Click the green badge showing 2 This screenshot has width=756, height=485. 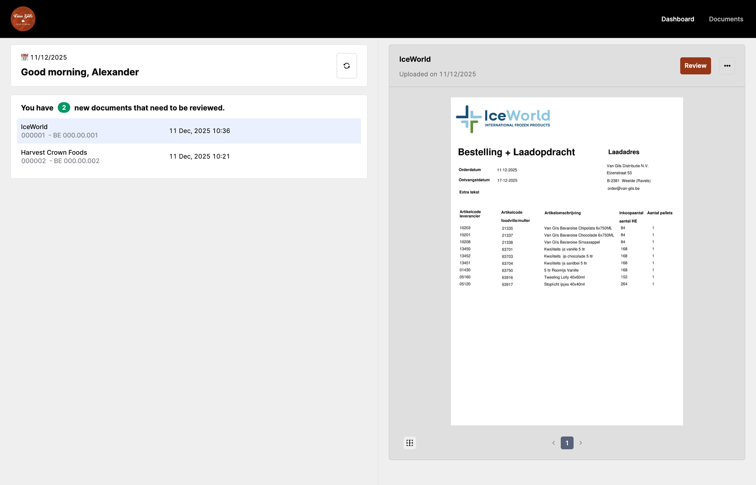coord(64,108)
